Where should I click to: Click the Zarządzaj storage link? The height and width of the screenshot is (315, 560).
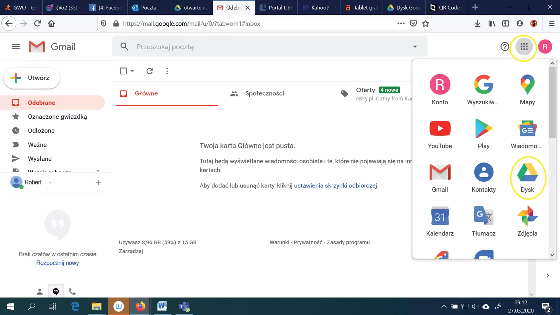point(131,251)
